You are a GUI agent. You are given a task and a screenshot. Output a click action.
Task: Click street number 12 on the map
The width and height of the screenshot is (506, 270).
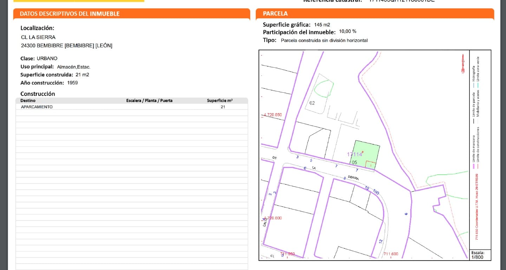click(381, 242)
